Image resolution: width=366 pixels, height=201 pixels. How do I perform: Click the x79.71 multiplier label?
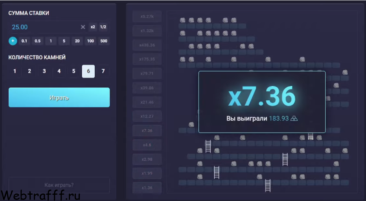(x=147, y=74)
